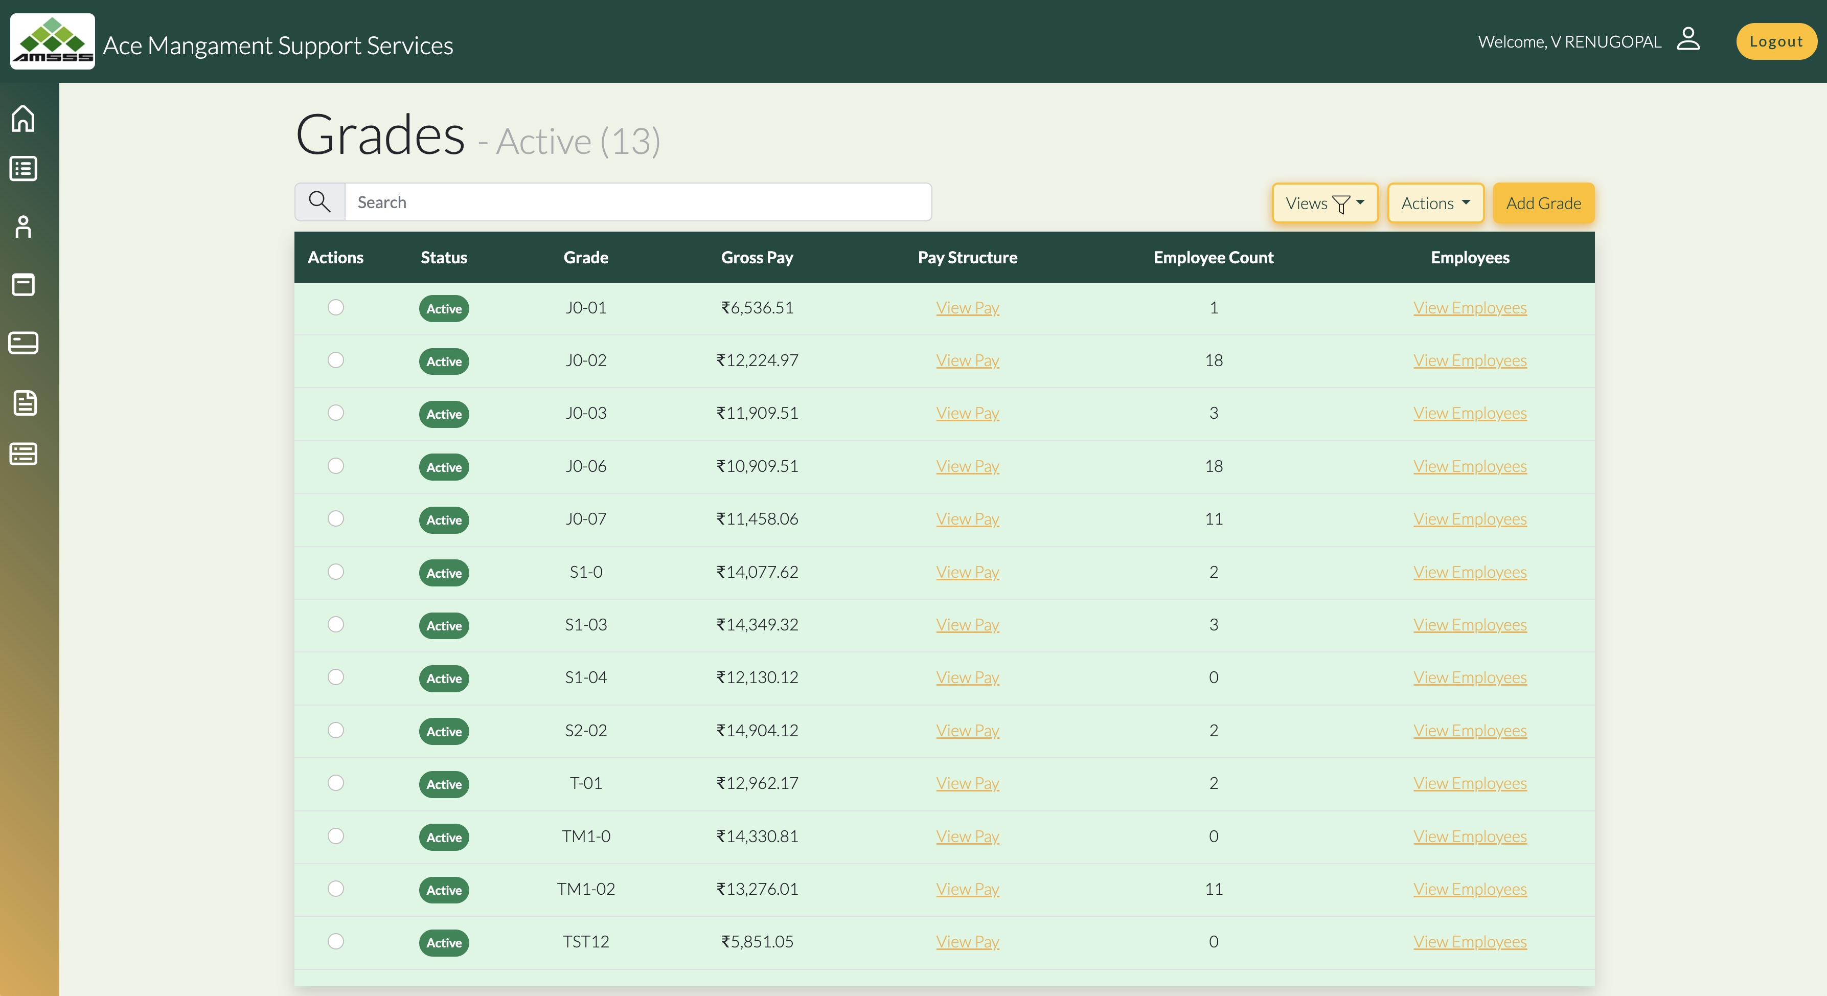
Task: Open the person icon in sidebar
Action: 24,227
